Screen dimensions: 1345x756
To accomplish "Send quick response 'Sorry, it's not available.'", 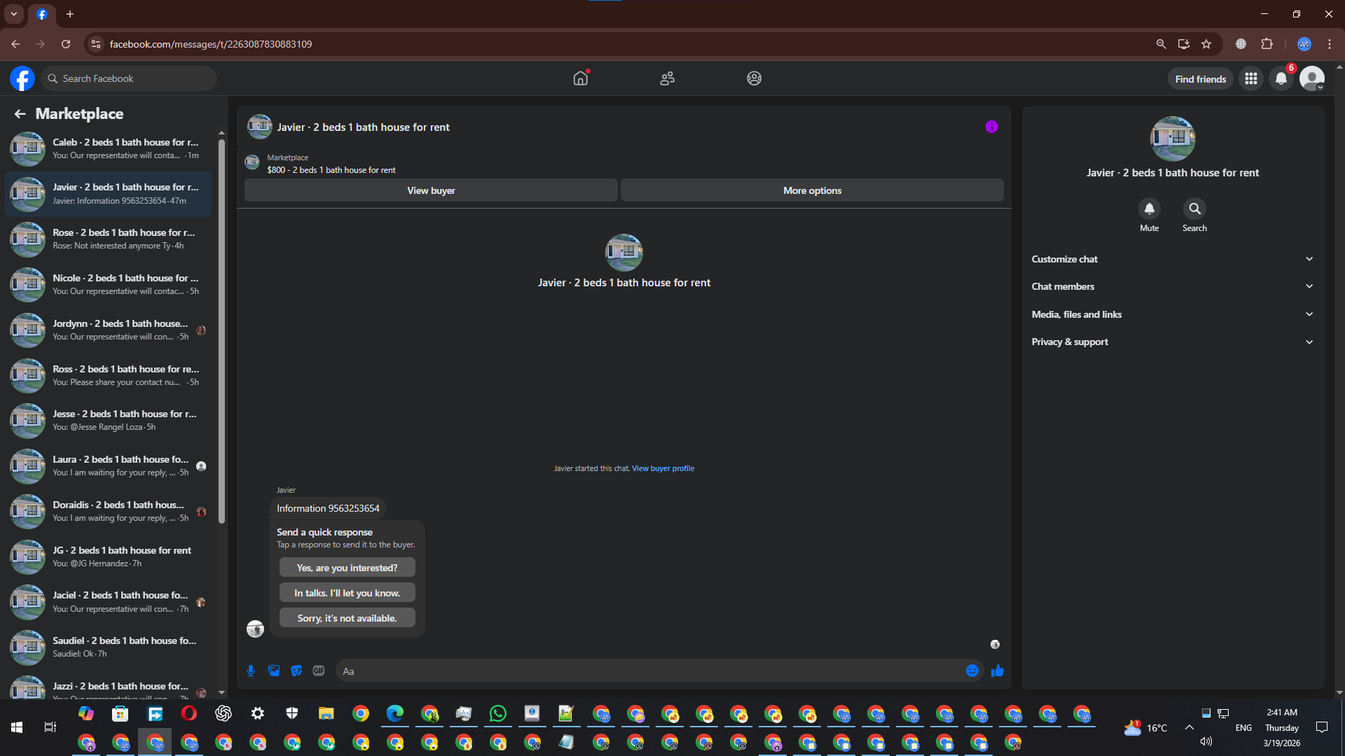I will pos(347,618).
